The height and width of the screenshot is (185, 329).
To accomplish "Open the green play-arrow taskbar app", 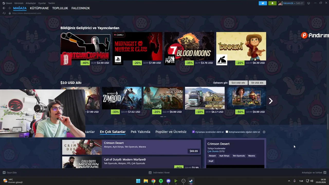I will coord(176,181).
